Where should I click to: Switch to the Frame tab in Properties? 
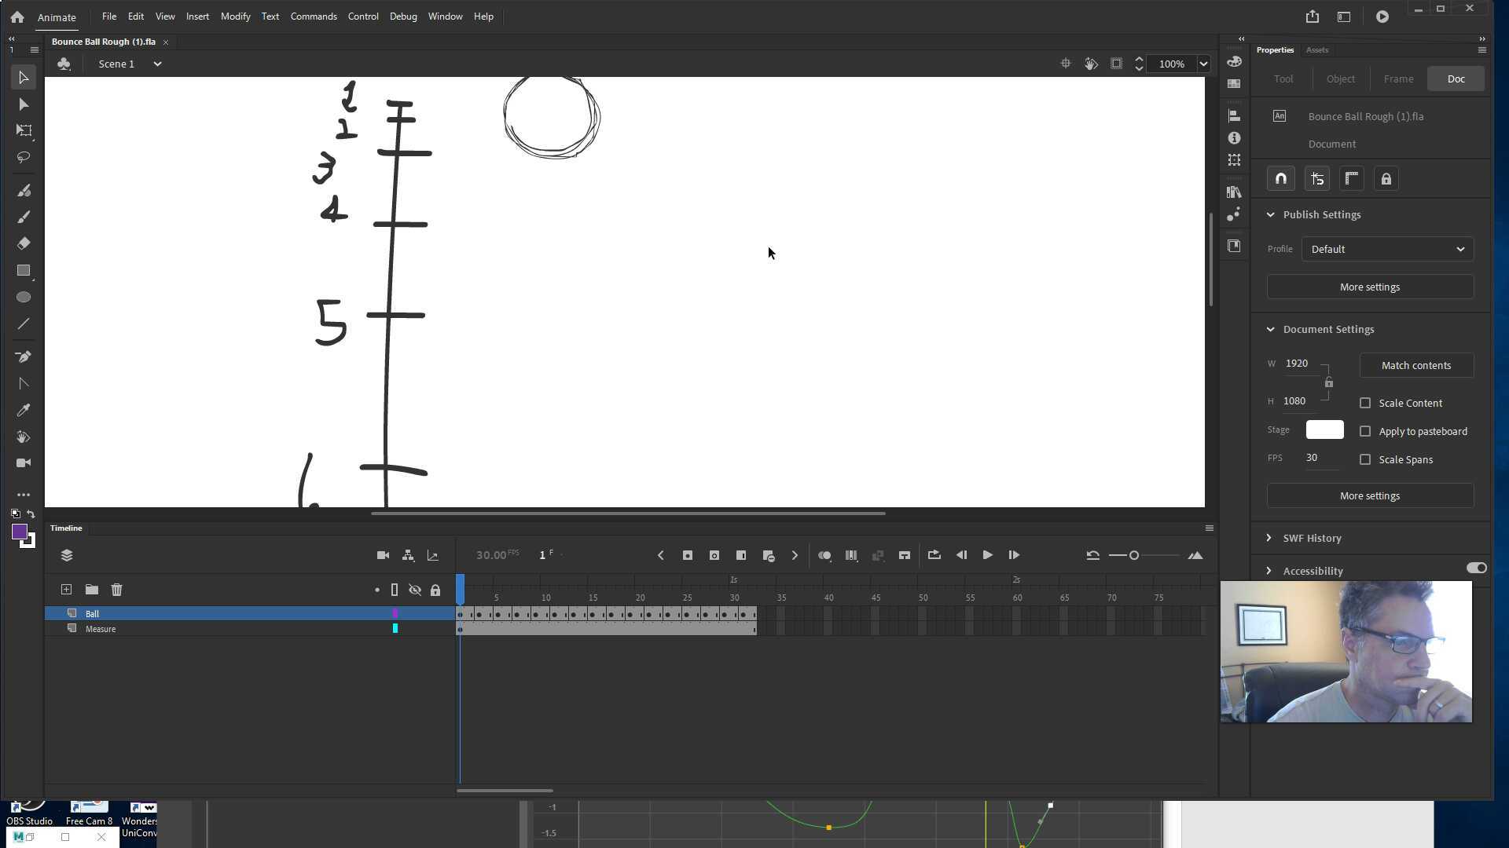point(1398,79)
